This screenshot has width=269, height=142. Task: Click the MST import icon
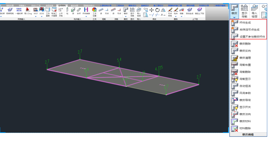click(35, 10)
